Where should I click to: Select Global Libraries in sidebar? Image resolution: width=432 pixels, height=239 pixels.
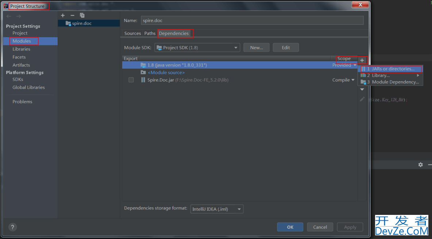pyautogui.click(x=28, y=87)
